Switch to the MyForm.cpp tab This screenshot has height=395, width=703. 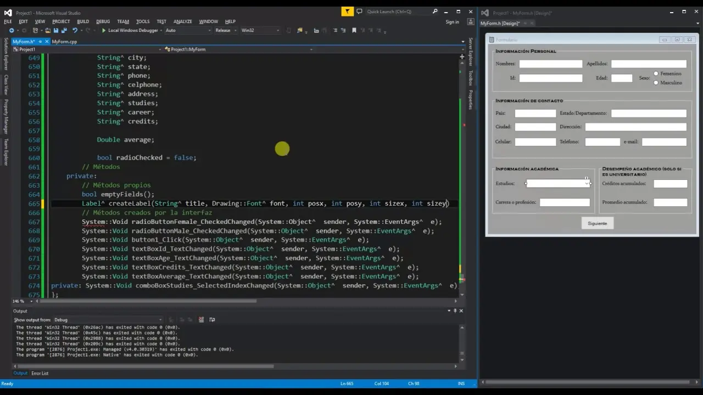pos(64,42)
